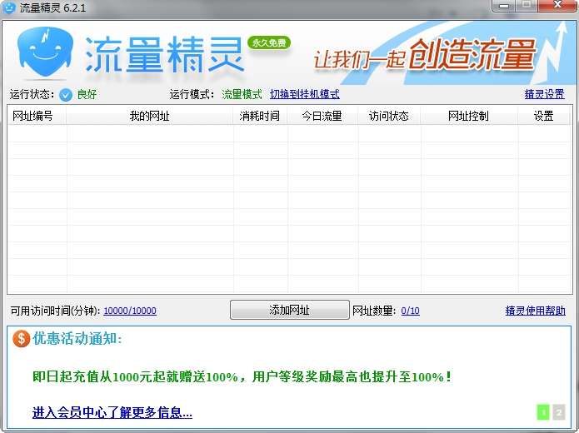Open the 10000/10000 available time link
579x433 pixels.
pyautogui.click(x=130, y=311)
